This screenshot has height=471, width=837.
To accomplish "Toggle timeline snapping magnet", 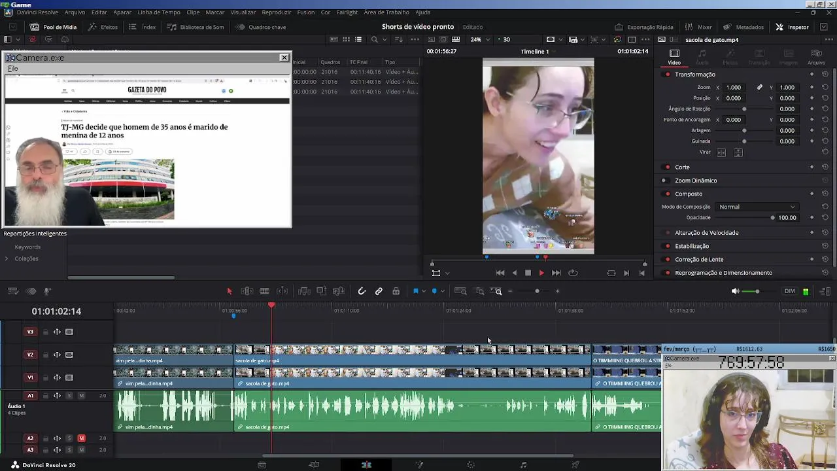I will (x=362, y=291).
